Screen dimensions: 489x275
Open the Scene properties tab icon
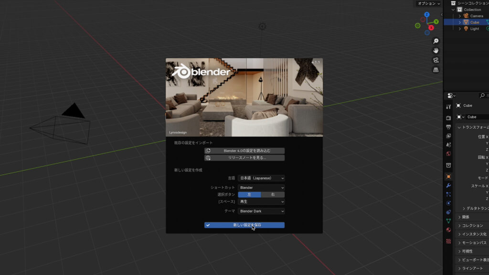pyautogui.click(x=448, y=145)
